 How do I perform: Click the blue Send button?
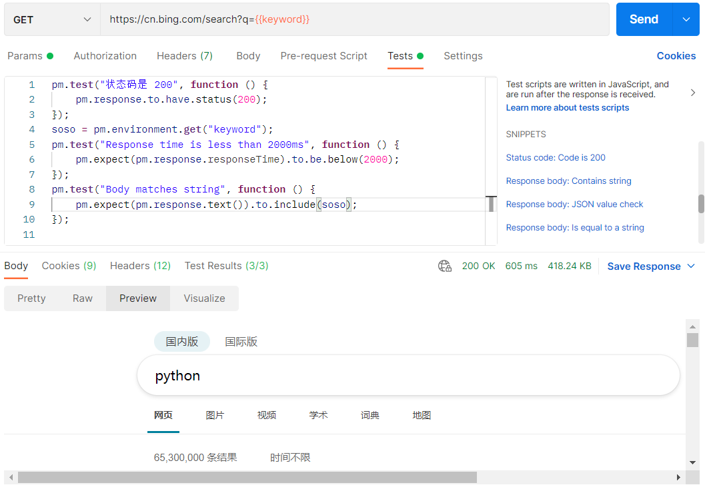[644, 19]
